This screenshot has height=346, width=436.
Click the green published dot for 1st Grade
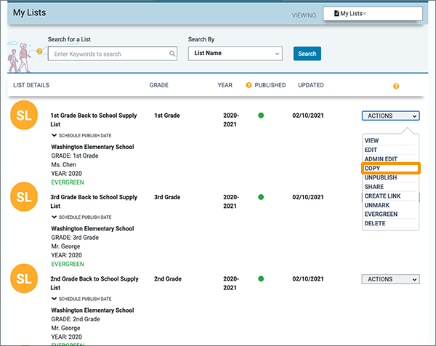click(261, 116)
